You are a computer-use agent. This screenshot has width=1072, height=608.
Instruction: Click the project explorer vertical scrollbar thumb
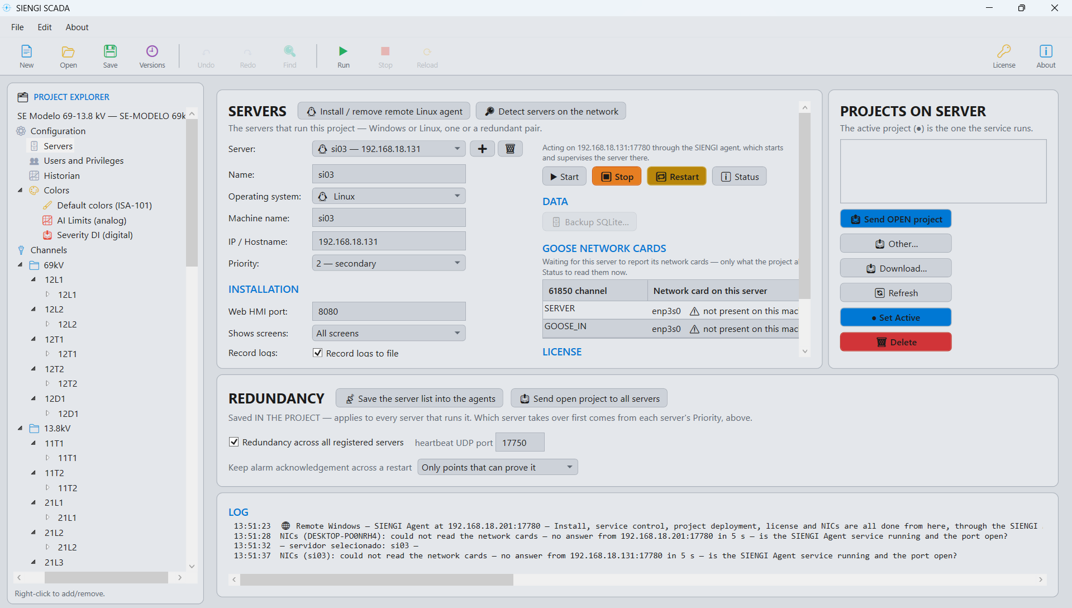(192, 193)
